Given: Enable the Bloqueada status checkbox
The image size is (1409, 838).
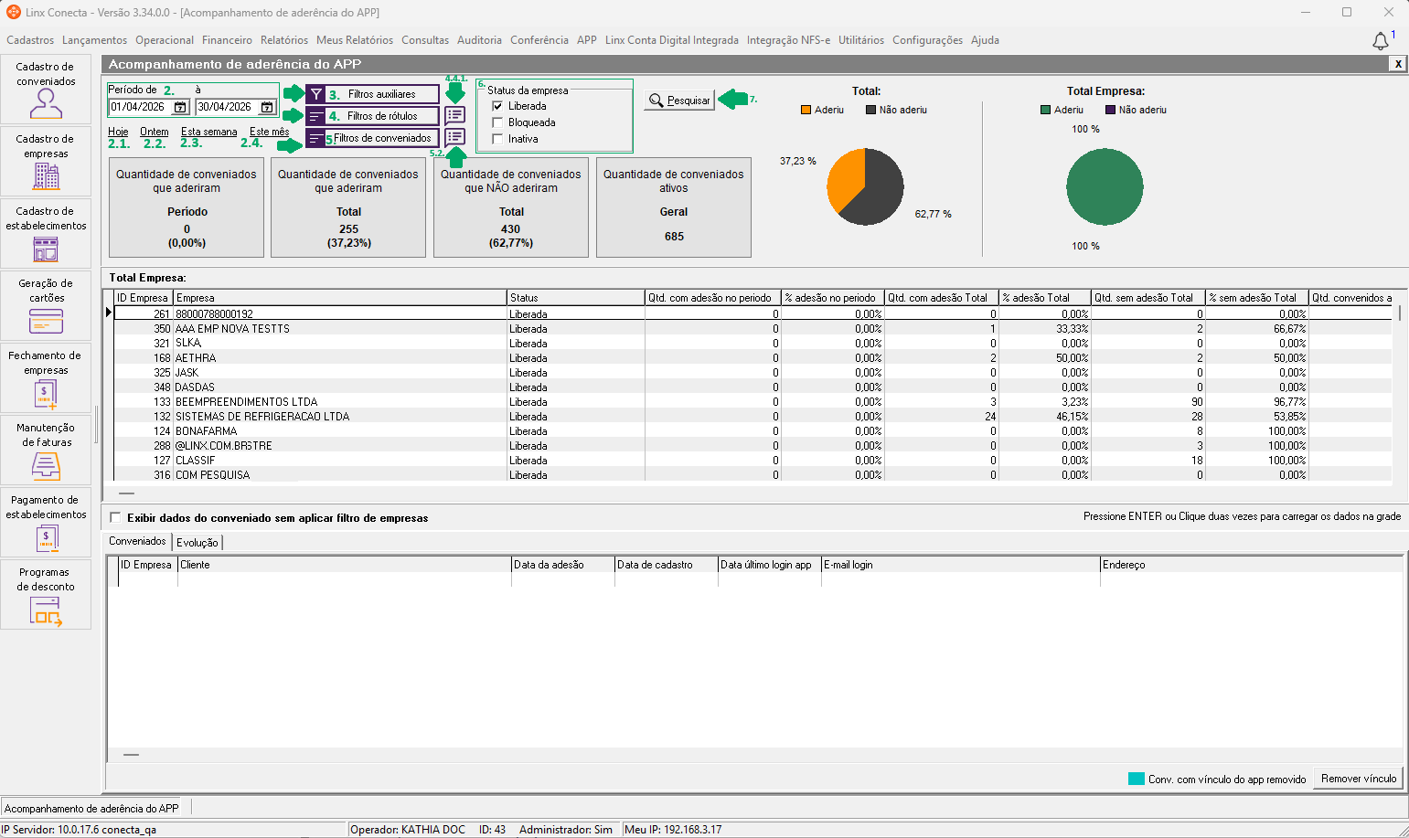Looking at the screenshot, I should click(497, 122).
